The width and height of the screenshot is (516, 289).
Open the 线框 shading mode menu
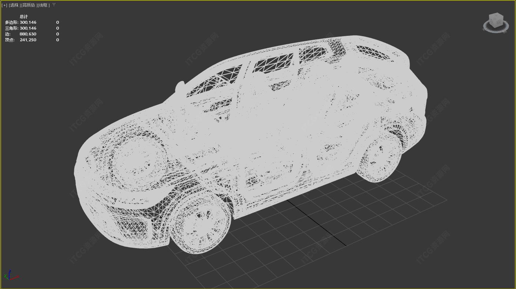(43, 5)
